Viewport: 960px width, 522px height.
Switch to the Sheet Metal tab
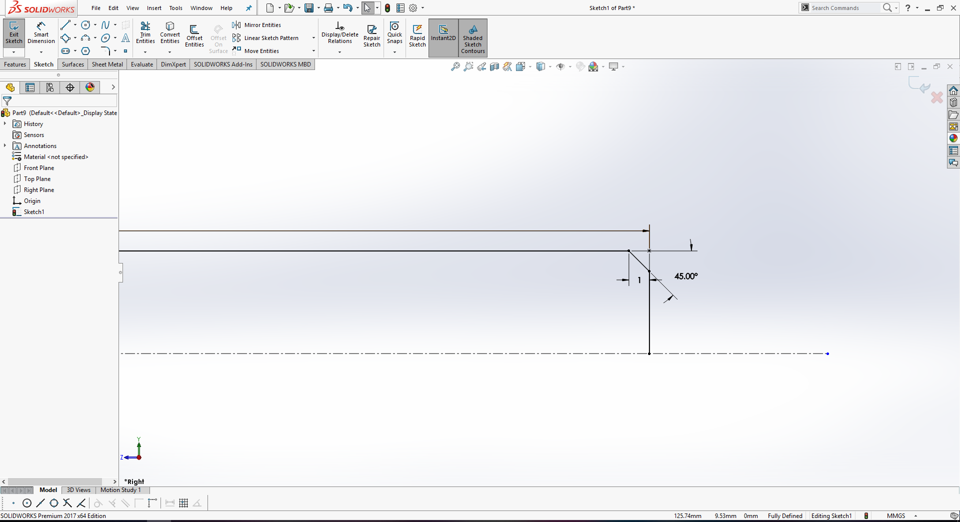coord(107,64)
